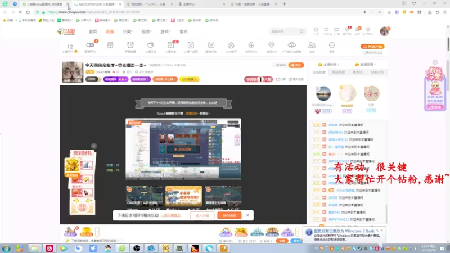The image size is (450, 253).
Task: Click the site search input field
Action: (284, 31)
